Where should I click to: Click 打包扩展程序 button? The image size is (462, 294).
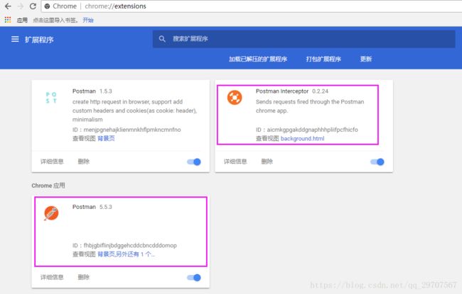pos(323,59)
